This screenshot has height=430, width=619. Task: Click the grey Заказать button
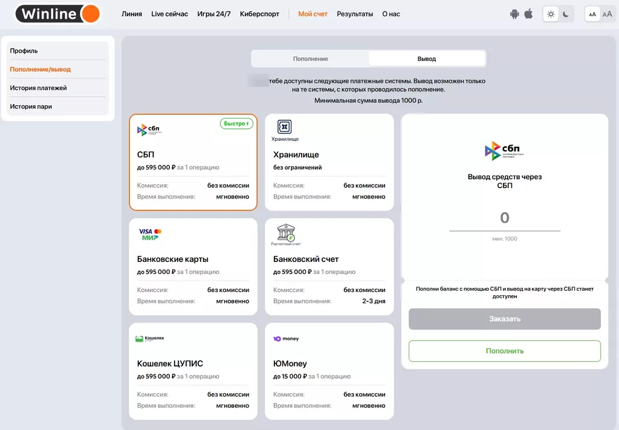tap(505, 319)
